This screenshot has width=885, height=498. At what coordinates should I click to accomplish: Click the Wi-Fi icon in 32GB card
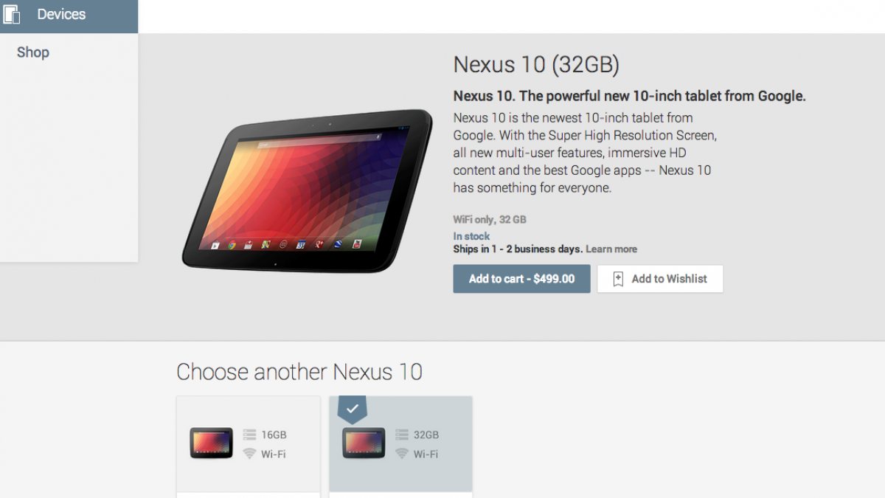point(402,454)
